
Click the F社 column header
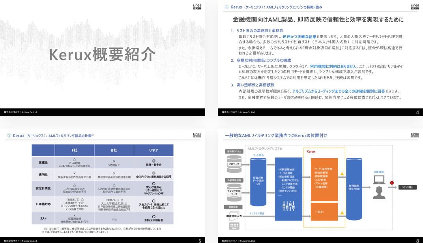tap(75, 150)
